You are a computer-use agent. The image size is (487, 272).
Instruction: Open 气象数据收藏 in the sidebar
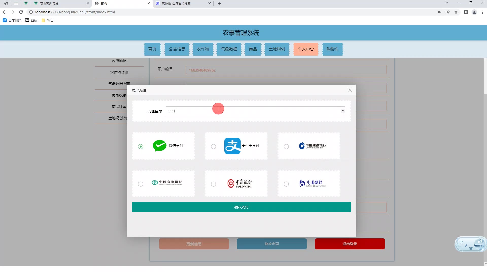[x=119, y=84]
